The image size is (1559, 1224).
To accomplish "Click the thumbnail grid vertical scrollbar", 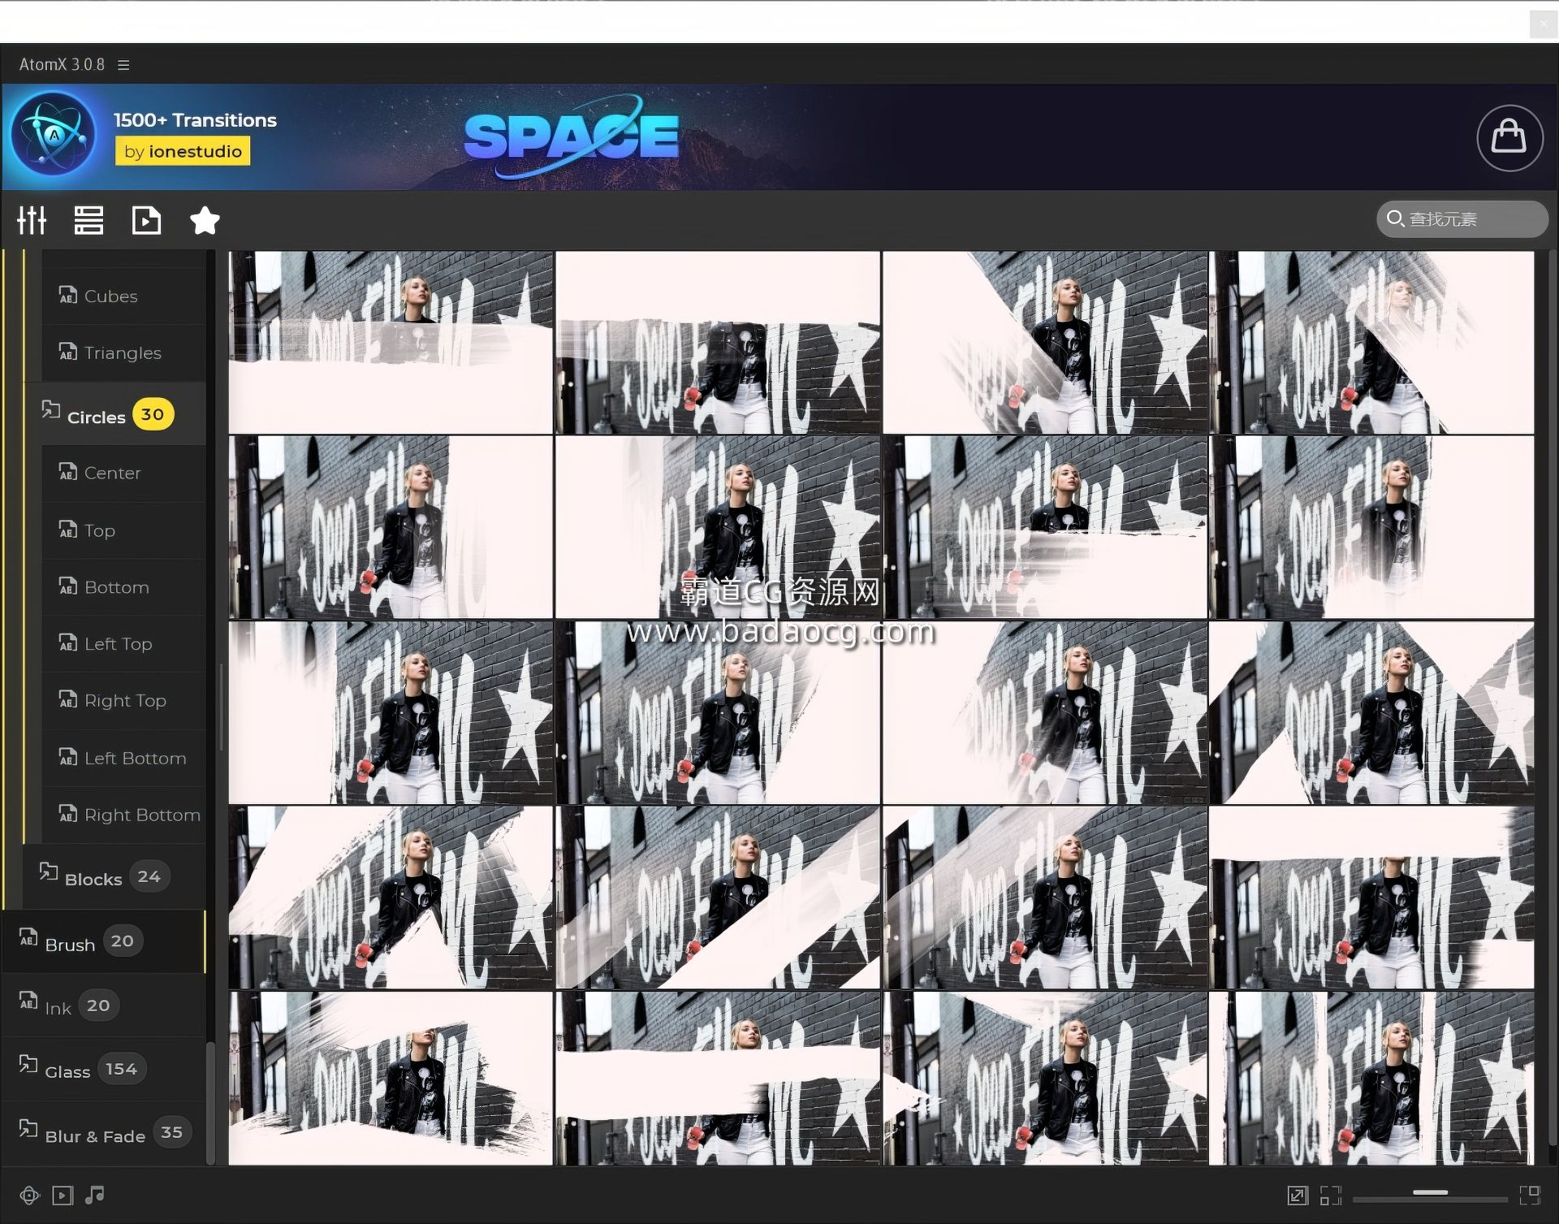I will click(x=1552, y=699).
